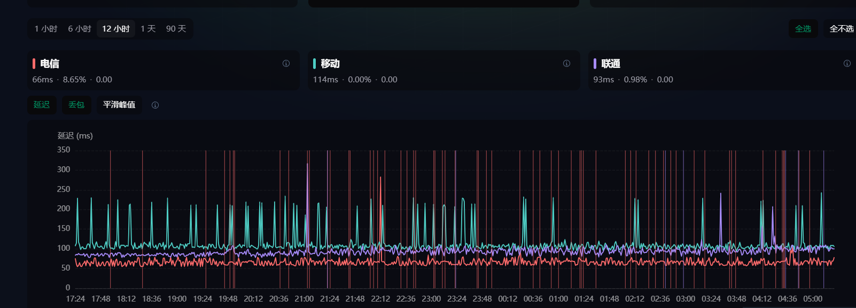Toggle the 平滑峰值 option
Viewport: 856px width, 308px height.
point(119,105)
